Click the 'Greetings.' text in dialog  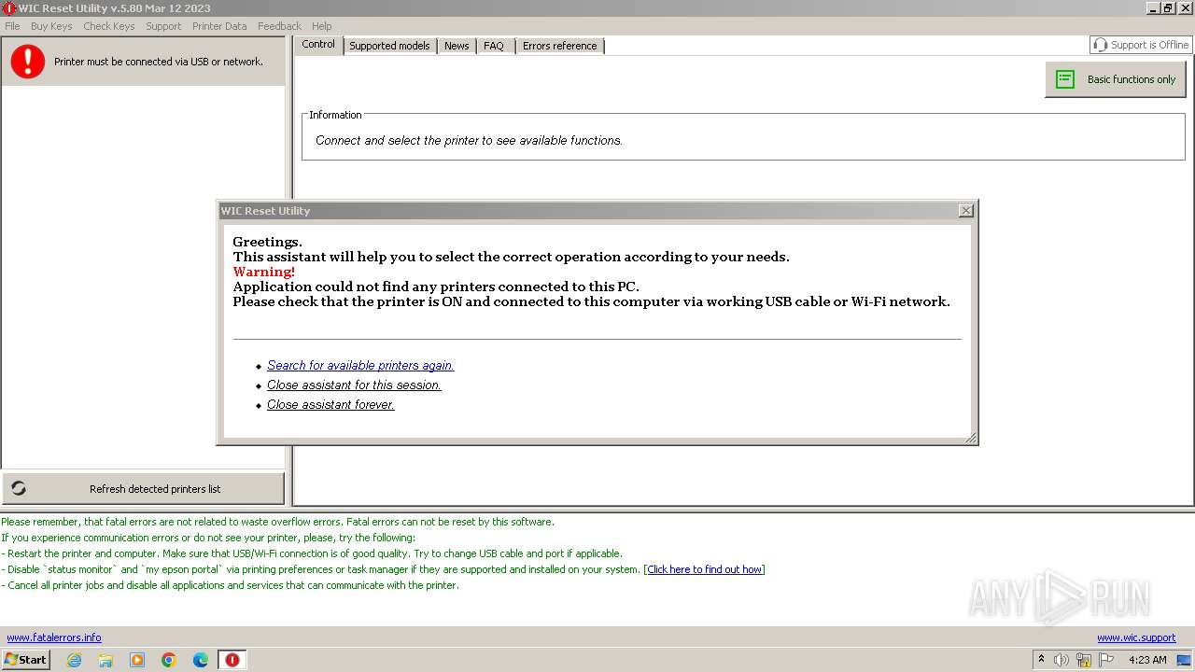268,242
